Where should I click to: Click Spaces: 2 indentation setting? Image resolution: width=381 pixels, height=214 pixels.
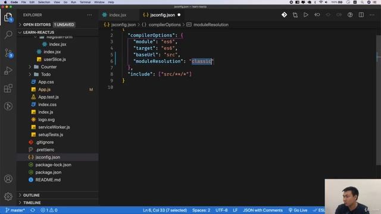201,210
